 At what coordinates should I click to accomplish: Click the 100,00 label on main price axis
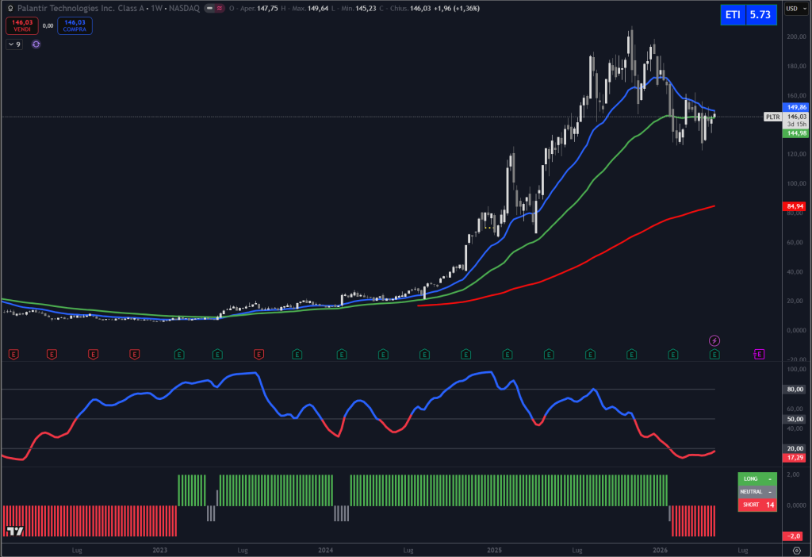[x=796, y=183]
